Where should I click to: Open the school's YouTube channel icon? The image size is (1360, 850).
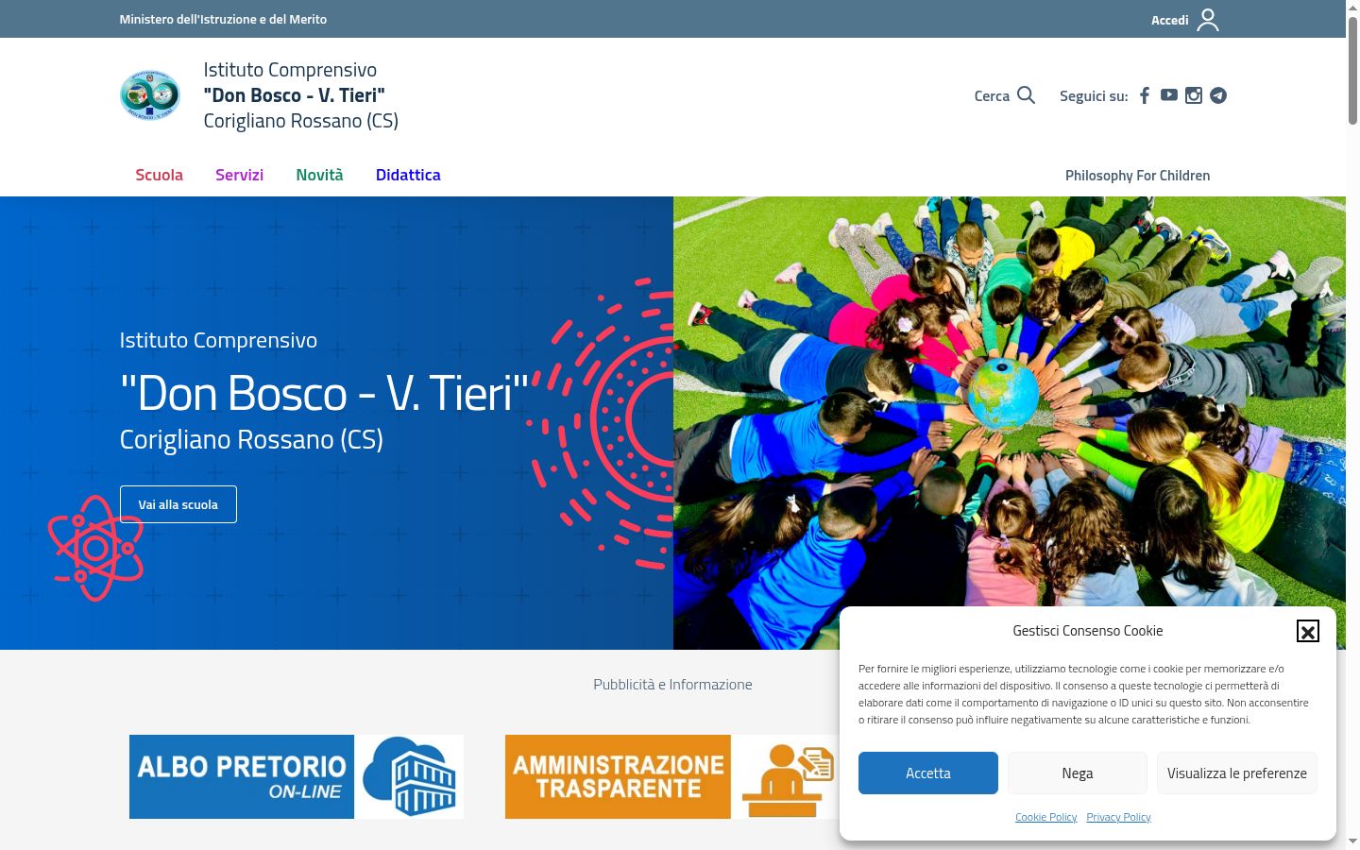click(x=1169, y=95)
